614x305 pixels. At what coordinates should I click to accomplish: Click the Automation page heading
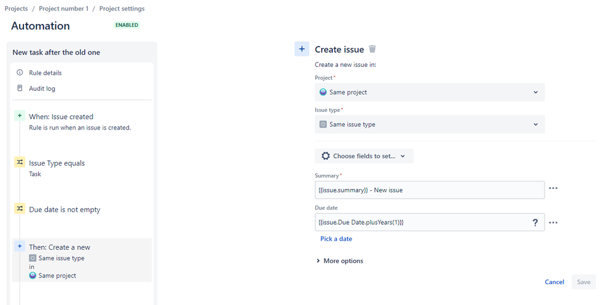coord(41,26)
